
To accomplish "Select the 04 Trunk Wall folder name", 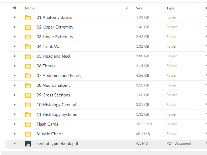I will click(49, 46).
